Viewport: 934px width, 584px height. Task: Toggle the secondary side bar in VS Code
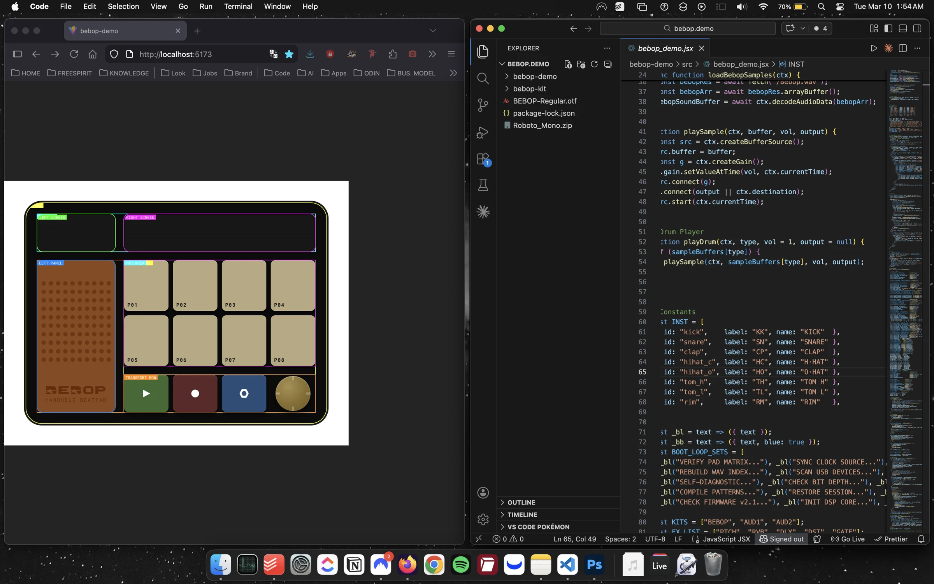pyautogui.click(x=917, y=28)
